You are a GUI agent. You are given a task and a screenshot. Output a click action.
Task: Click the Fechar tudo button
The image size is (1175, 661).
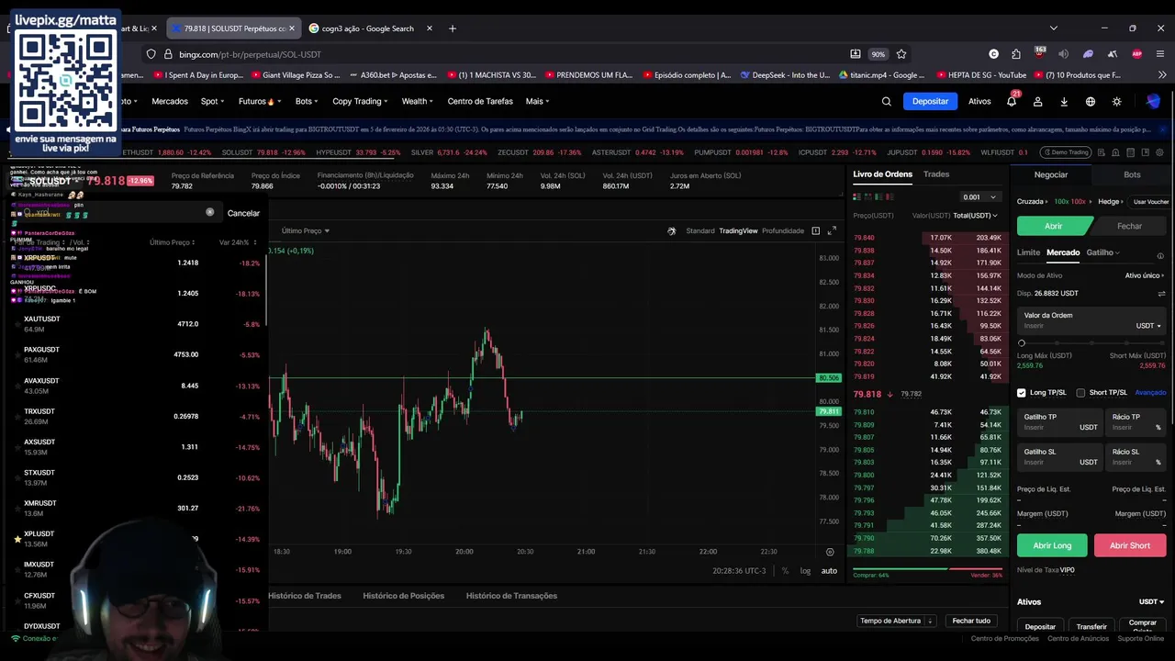tap(970, 621)
